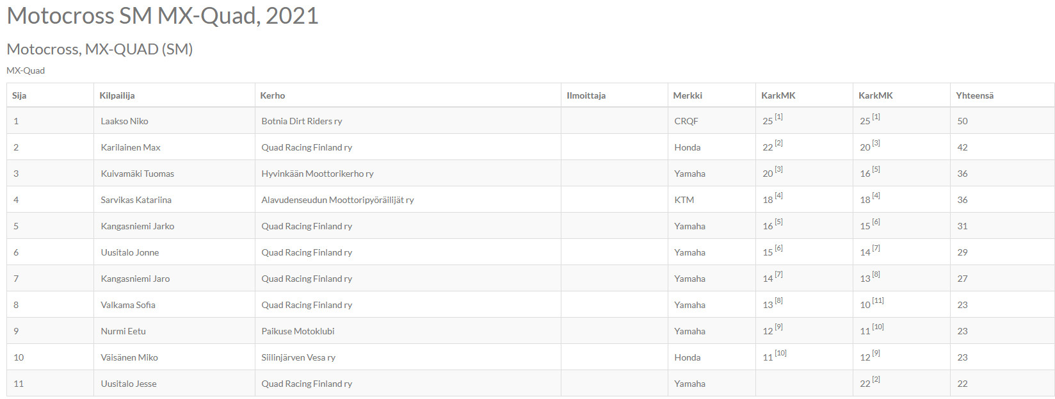Click the CRQF brand cell
The width and height of the screenshot is (1055, 399).
(x=686, y=121)
